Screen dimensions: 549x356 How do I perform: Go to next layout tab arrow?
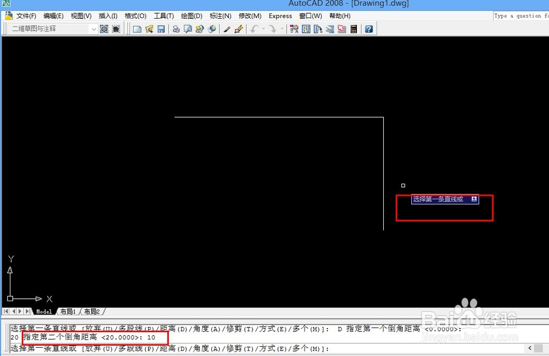20,311
